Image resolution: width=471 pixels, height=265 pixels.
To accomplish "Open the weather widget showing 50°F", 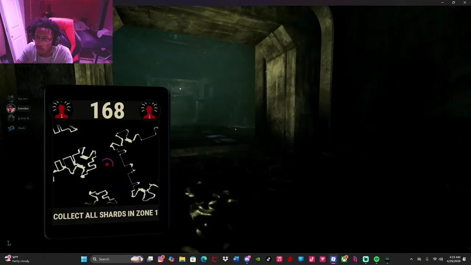I will coord(17,259).
